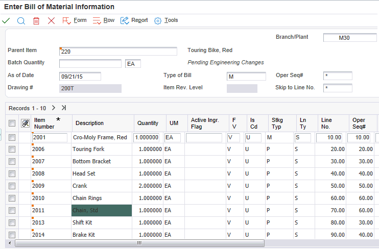
Task: Click the Oper Seq# header field
Action: pos(338,76)
